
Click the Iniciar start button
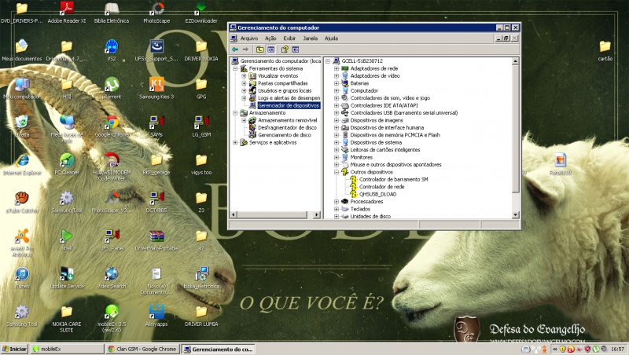click(x=14, y=349)
